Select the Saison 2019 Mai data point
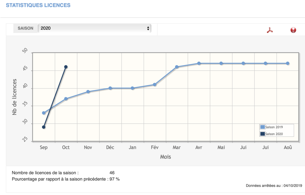The height and width of the screenshot is (195, 305). pos(221,63)
